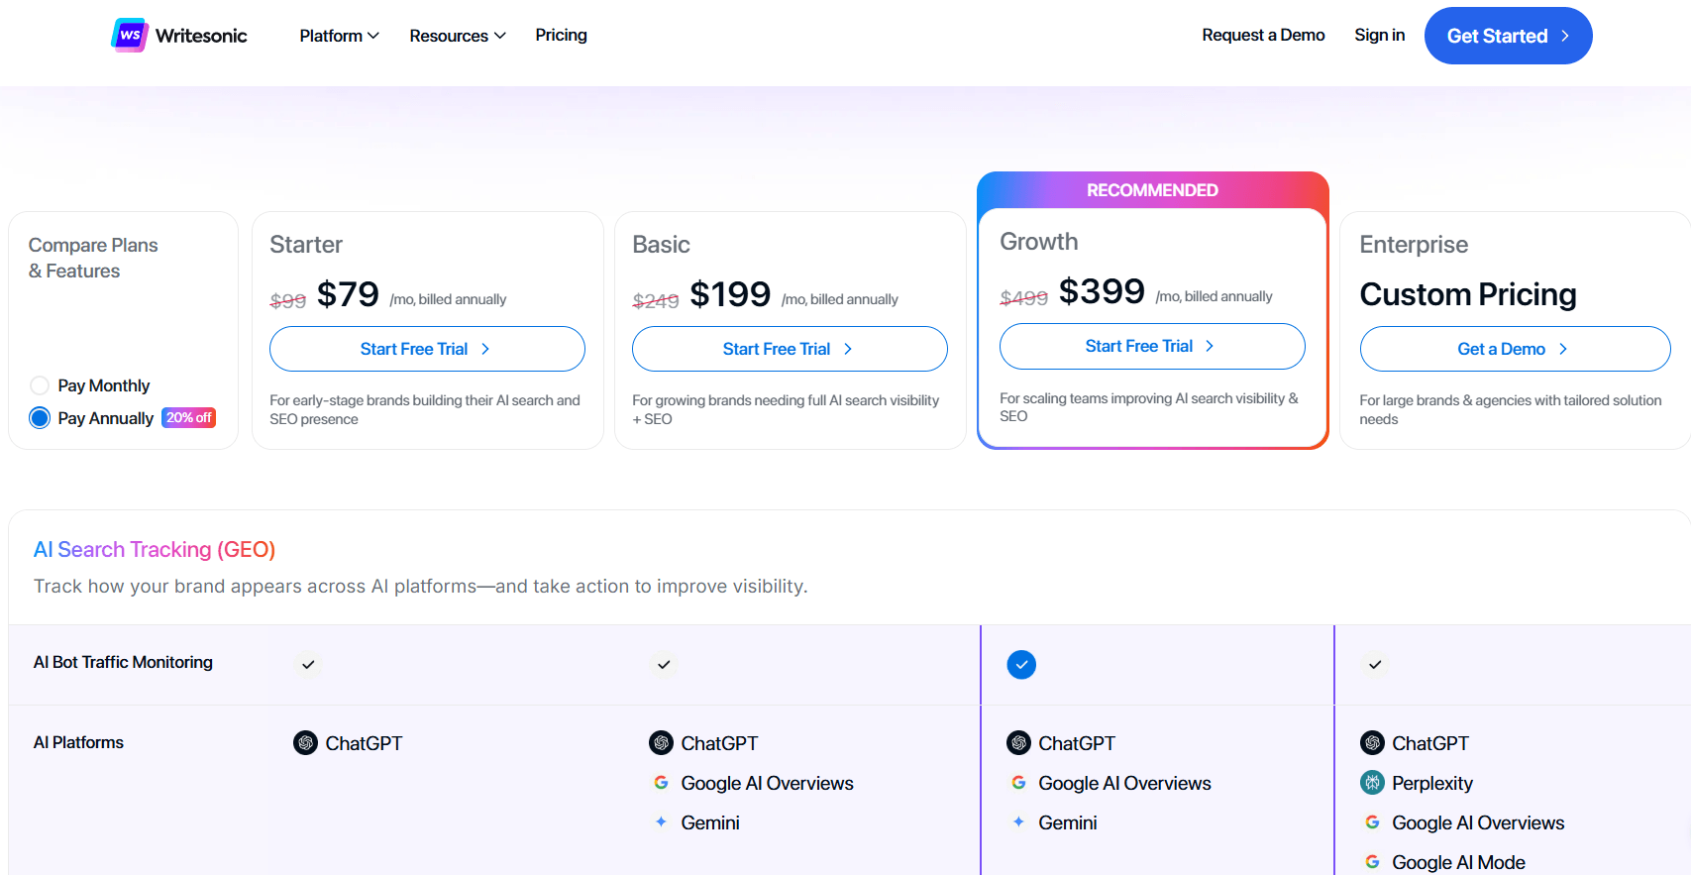This screenshot has width=1691, height=875.
Task: Select the Pay Annually radio option
Action: (40, 418)
